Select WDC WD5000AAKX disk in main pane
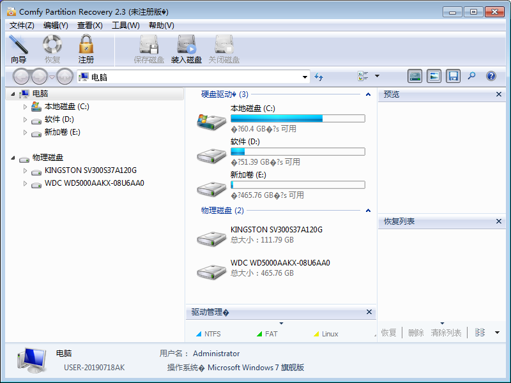The height and width of the screenshot is (383, 511). tap(263, 268)
